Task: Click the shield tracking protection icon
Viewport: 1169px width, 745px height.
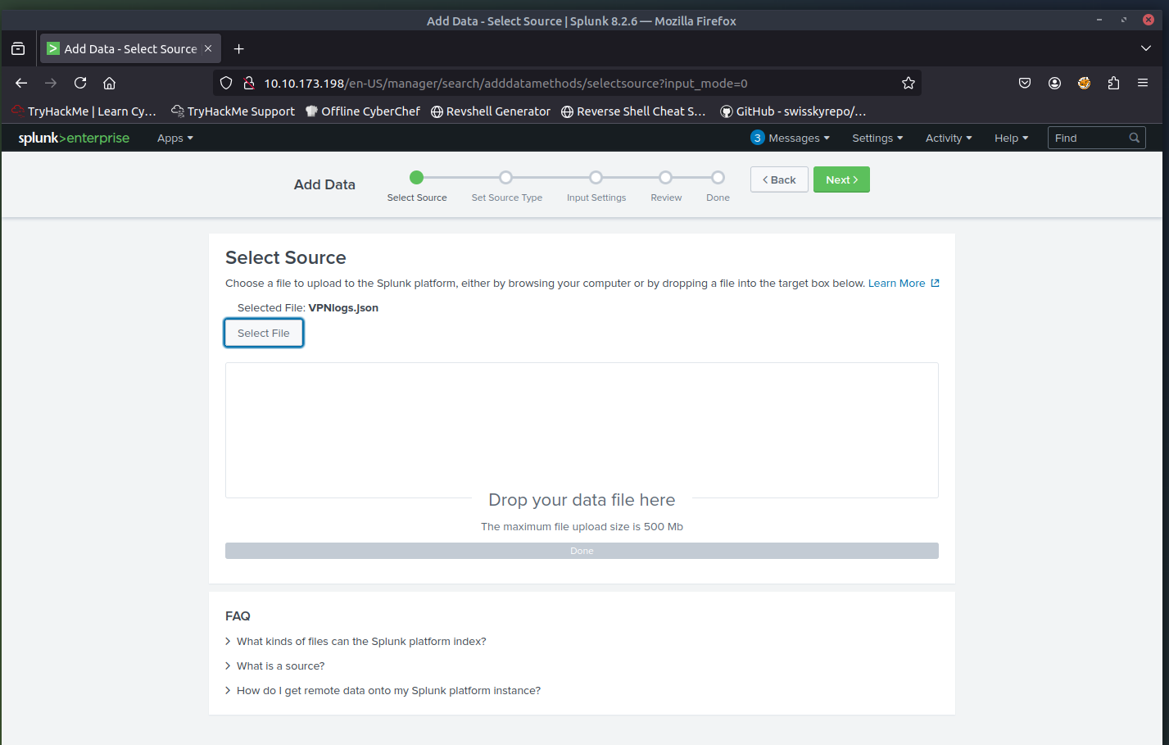Action: (x=226, y=83)
